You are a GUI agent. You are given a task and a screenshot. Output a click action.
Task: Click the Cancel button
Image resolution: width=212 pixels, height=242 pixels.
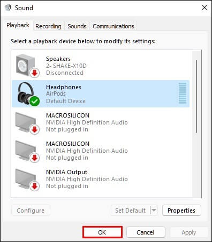(x=146, y=232)
